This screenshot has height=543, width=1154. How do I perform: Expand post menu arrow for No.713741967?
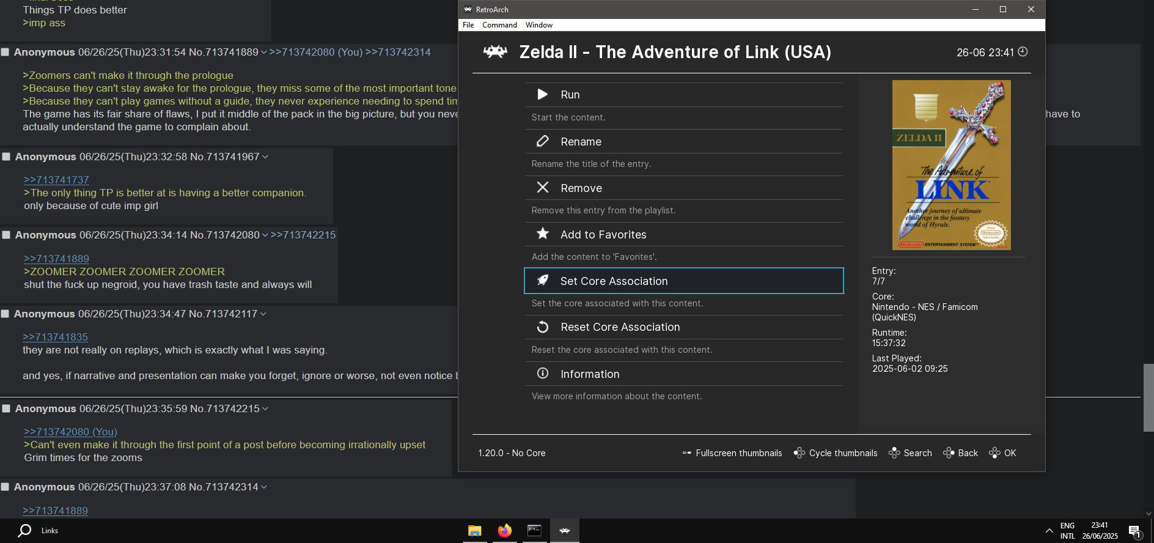click(x=265, y=157)
